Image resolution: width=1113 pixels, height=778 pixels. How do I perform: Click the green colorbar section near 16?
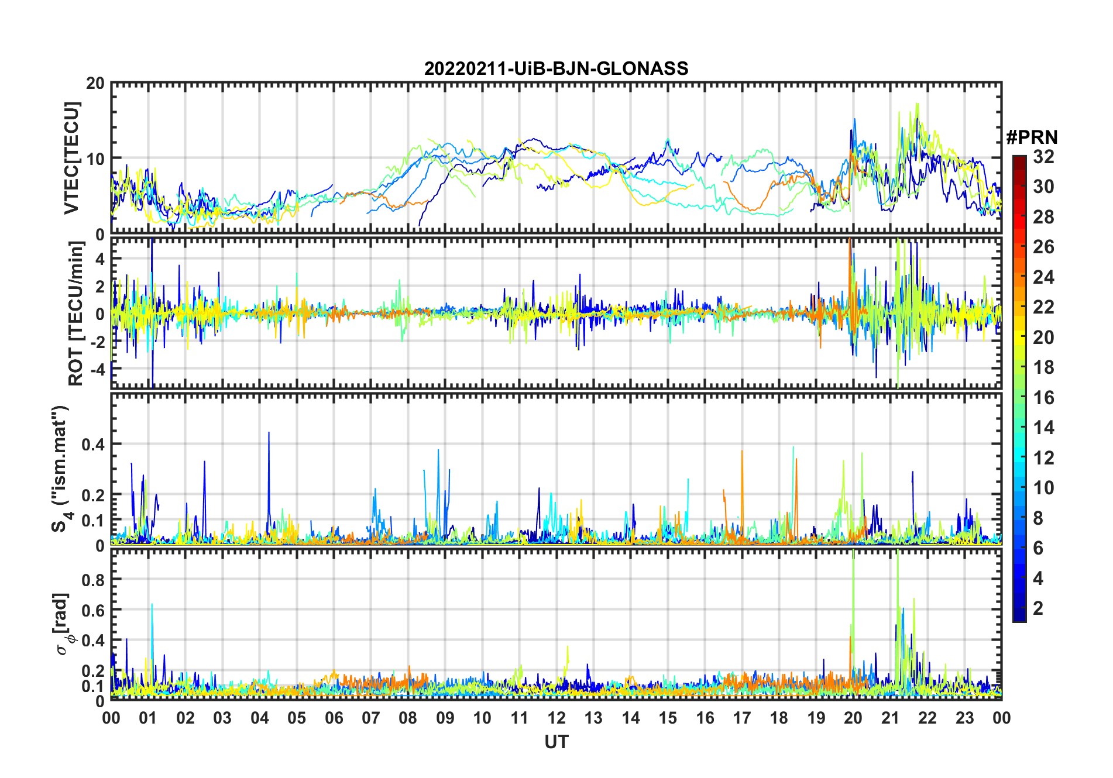(x=1019, y=398)
